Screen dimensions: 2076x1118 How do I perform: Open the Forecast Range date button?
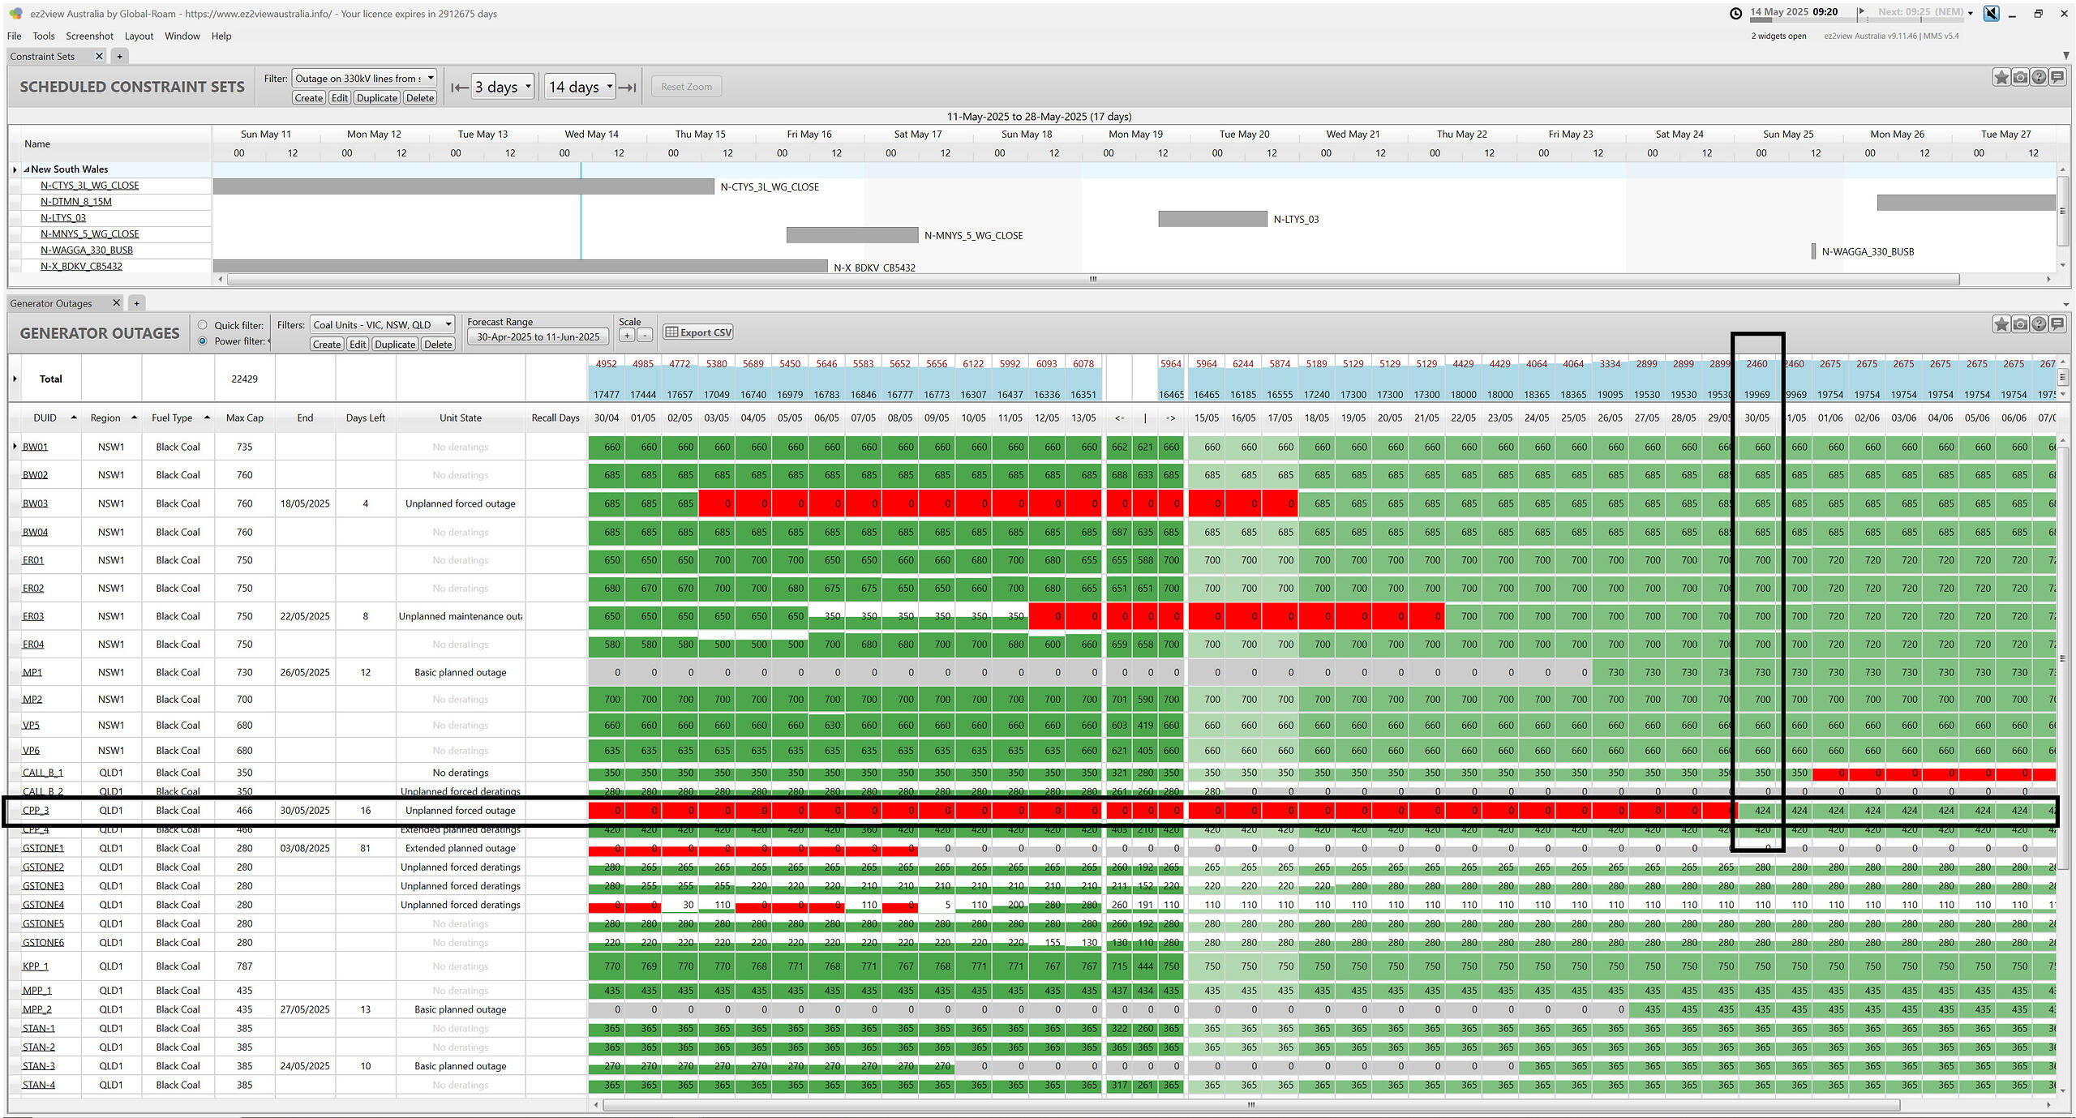(538, 337)
